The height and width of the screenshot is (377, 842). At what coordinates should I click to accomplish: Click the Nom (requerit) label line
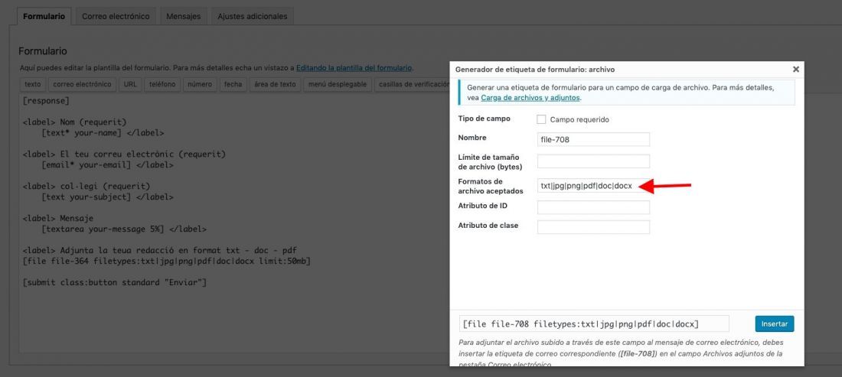pyautogui.click(x=74, y=122)
